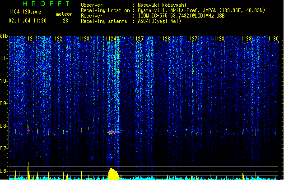Click the 1123 time marker
Image resolution: width=284 pixels, height=180 pixels.
tap(84, 39)
